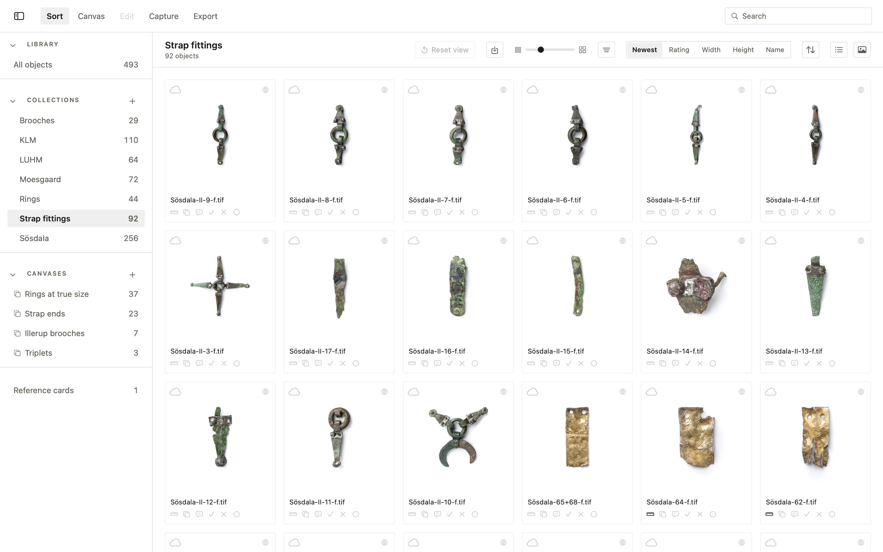883x552 pixels.
Task: Click globe icon on Sösdala-II-8-f.tif card
Action: point(384,90)
